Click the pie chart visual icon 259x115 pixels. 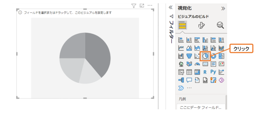coord(205,56)
